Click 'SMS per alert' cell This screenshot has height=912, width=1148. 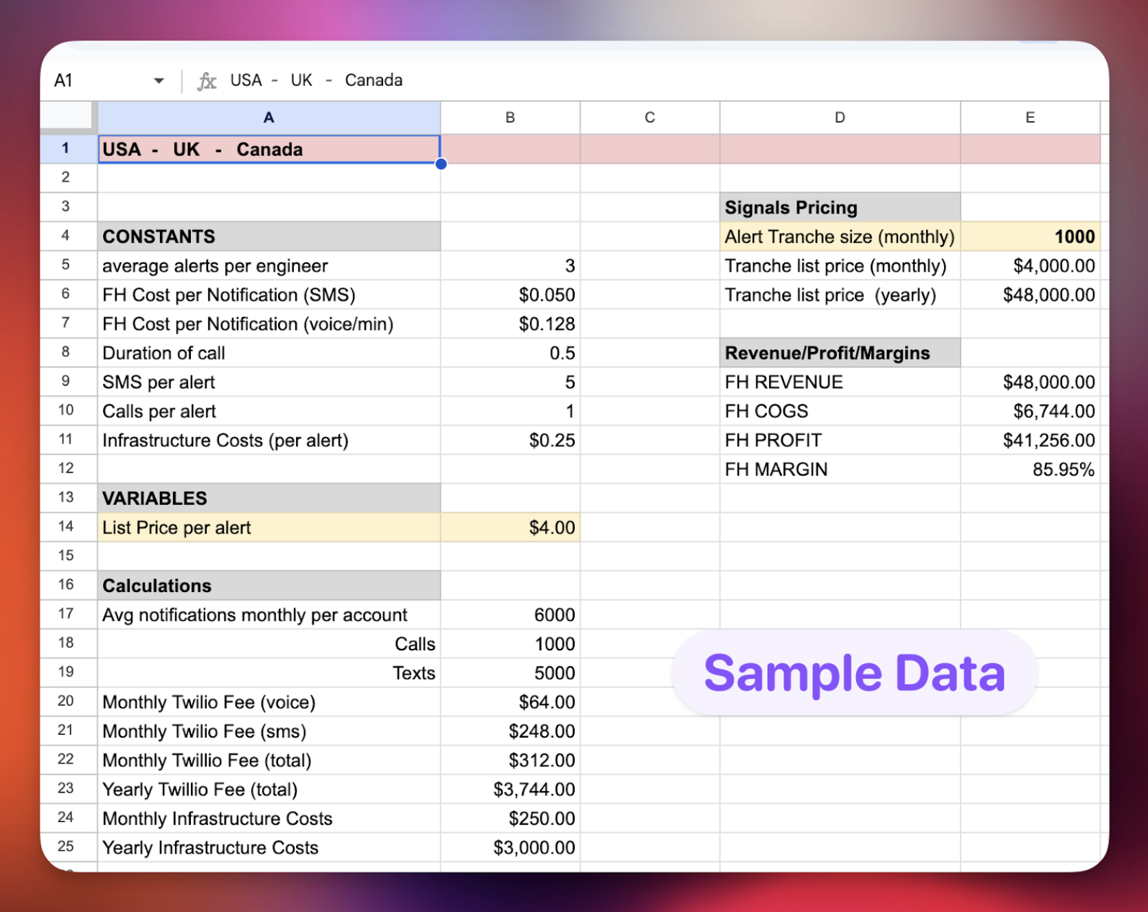click(x=269, y=382)
